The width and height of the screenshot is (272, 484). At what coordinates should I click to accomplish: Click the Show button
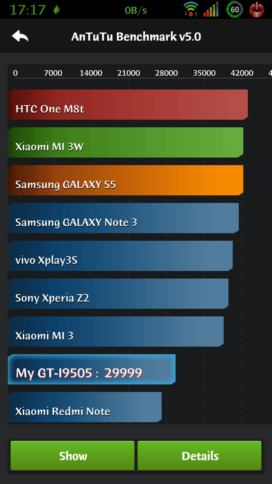[73, 456]
